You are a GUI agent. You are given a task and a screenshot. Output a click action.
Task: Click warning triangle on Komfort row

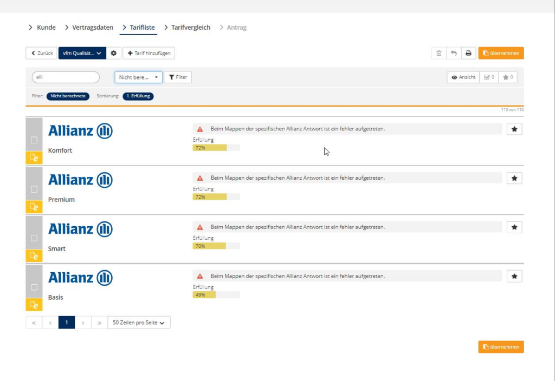click(200, 129)
